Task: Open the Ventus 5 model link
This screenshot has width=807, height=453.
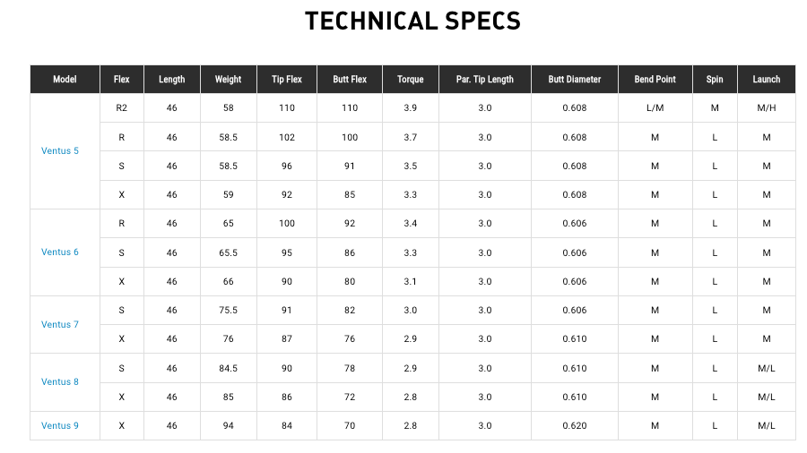Action: pyautogui.click(x=60, y=151)
